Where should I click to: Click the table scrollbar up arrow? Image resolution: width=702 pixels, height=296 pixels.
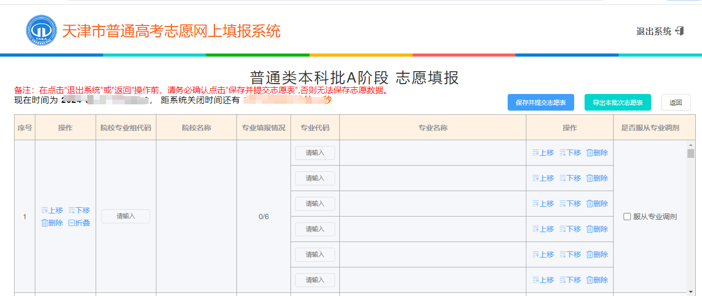click(x=691, y=144)
